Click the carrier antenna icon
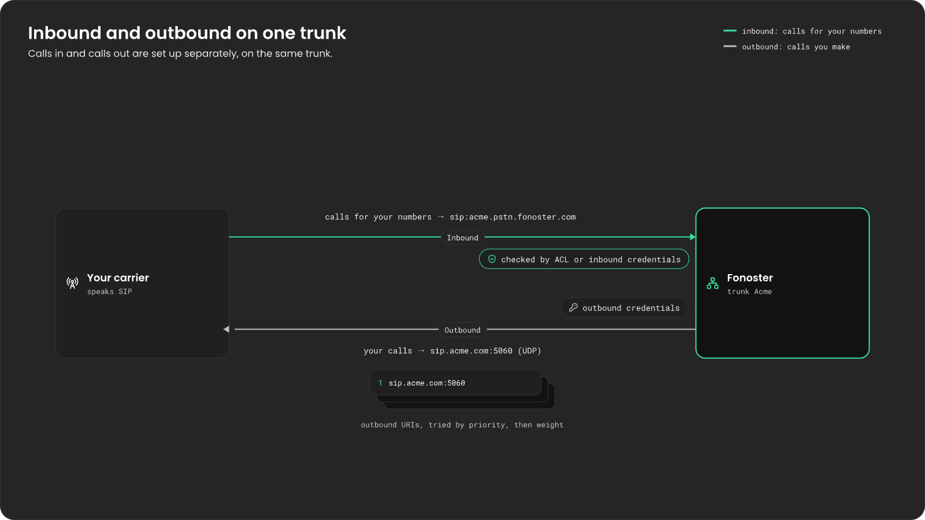Viewport: 925px width, 520px height. [72, 283]
